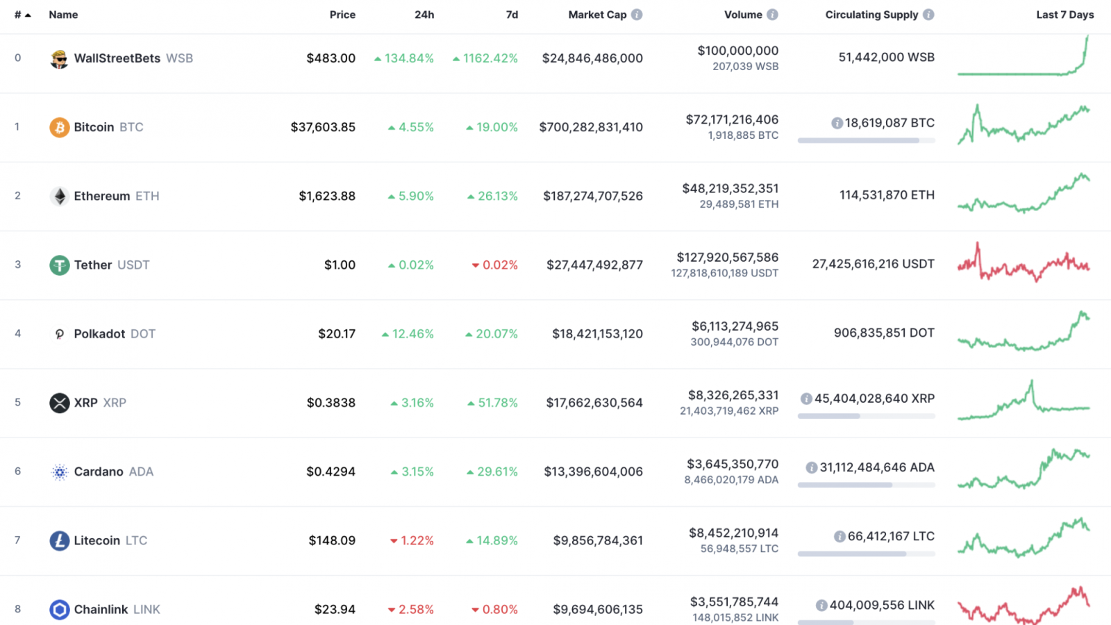
Task: Sort by the Market Cap header
Action: (597, 15)
